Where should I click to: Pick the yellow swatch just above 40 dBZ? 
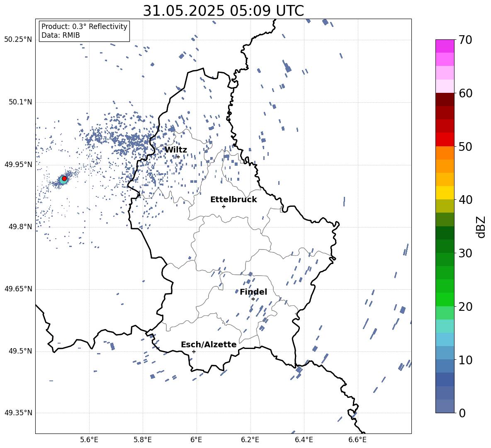(x=445, y=193)
